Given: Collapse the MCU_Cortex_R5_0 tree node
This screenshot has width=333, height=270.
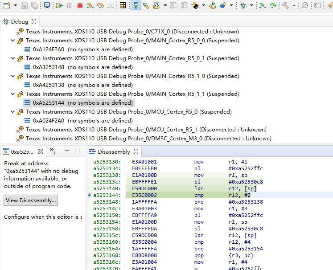Looking at the screenshot, I should coord(13,112).
